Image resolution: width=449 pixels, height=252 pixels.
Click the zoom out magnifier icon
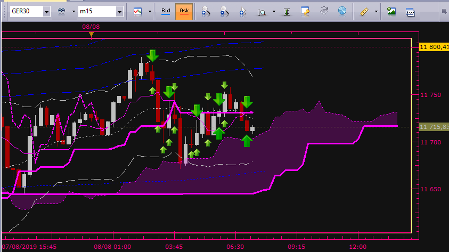(x=225, y=12)
